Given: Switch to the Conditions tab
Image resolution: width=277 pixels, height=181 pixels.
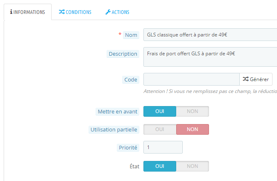Looking at the screenshot, I should pyautogui.click(x=75, y=12).
